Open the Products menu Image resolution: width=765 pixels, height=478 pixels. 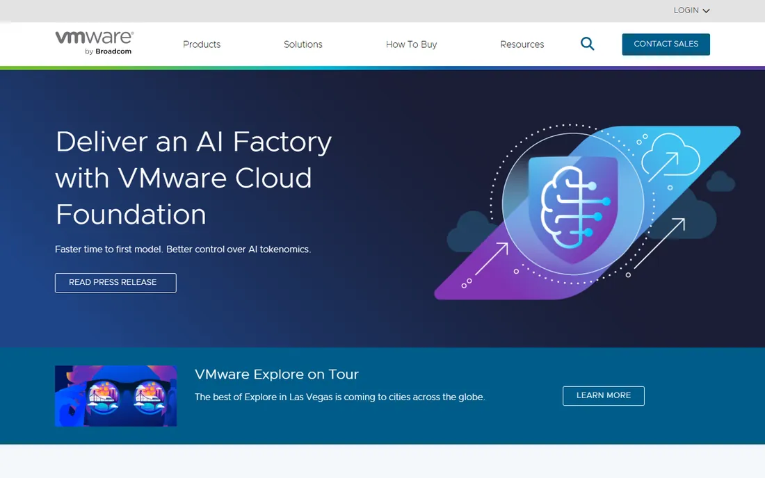tap(202, 44)
